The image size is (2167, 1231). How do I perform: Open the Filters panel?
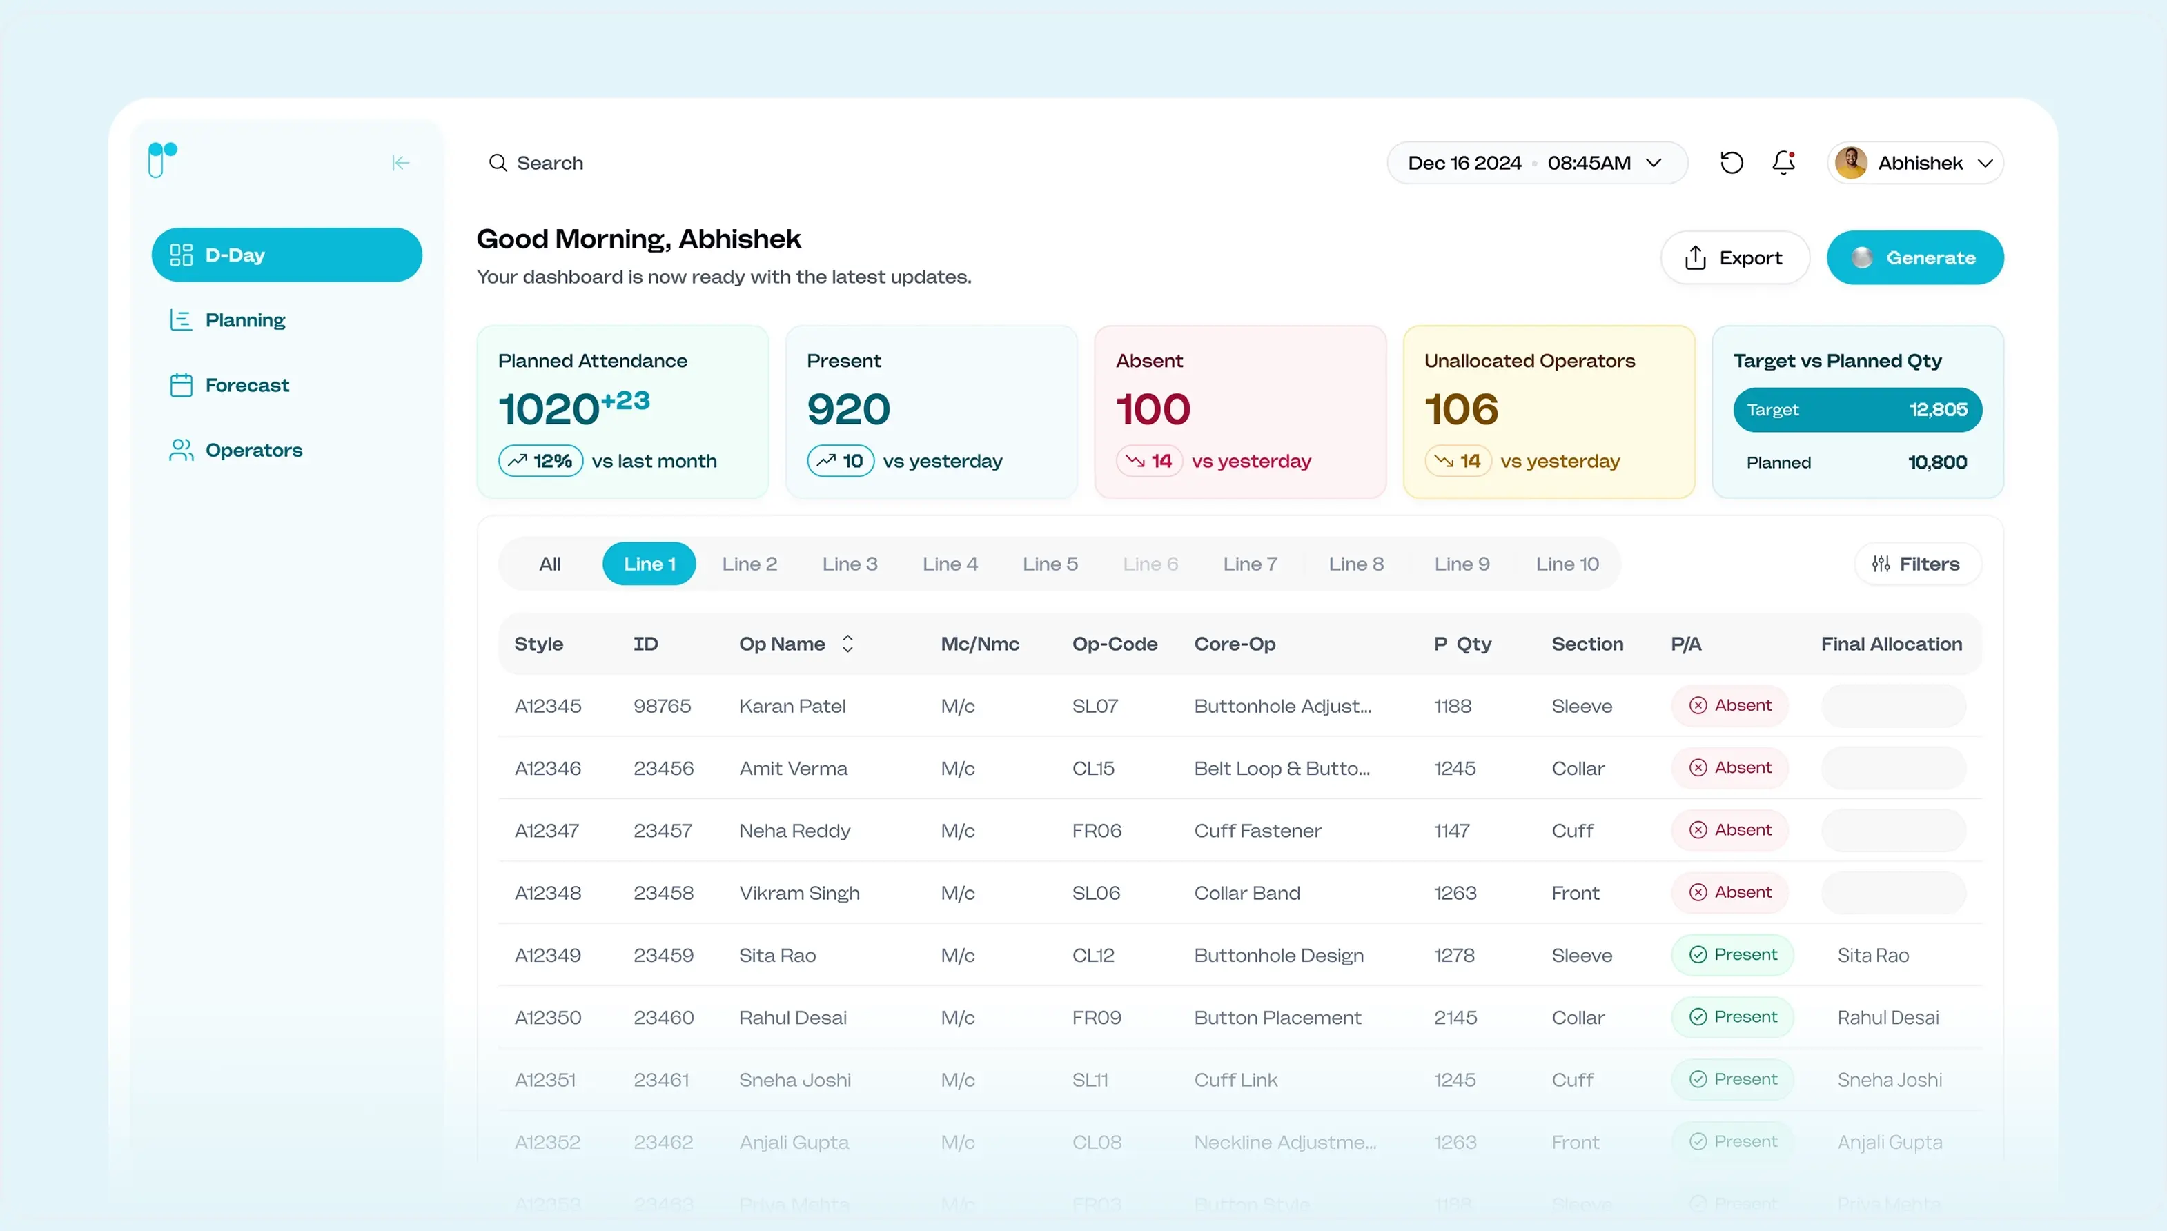pos(1916,564)
